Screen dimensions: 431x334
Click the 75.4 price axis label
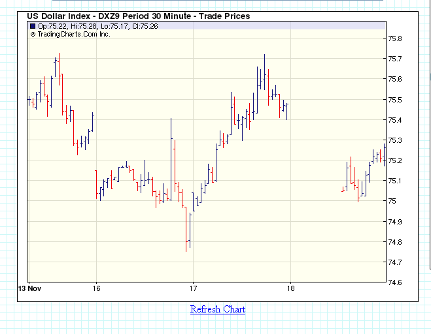click(395, 120)
